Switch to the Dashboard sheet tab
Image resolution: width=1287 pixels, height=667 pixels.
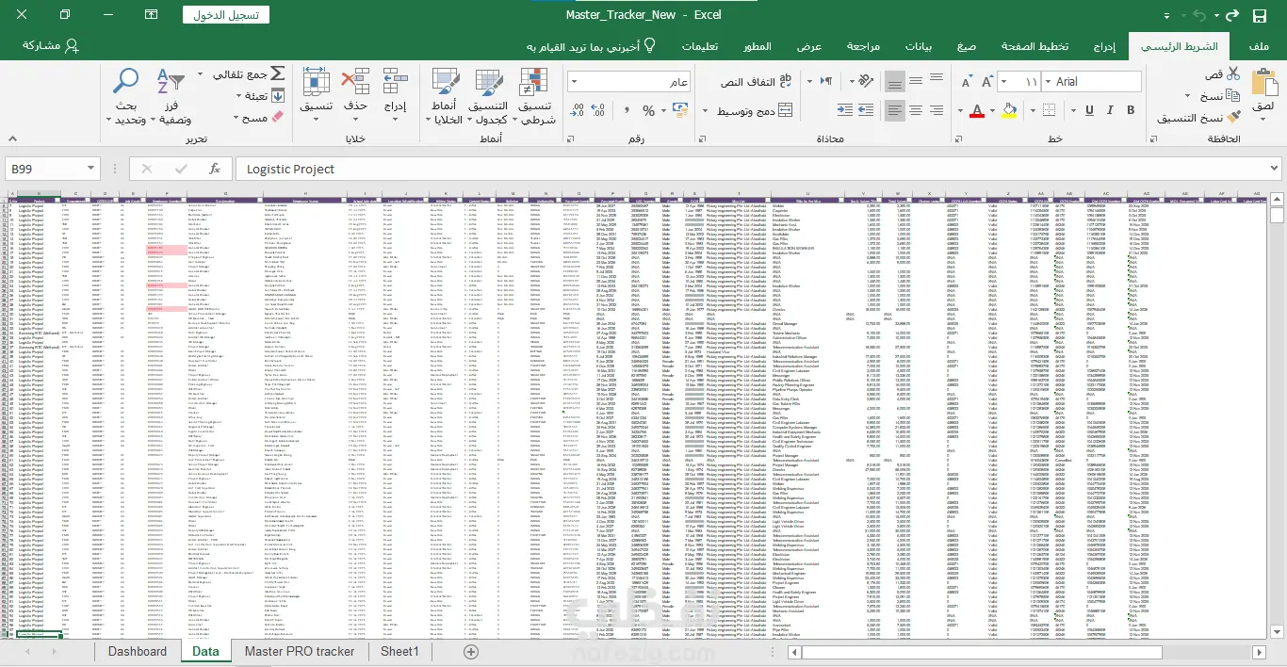(137, 651)
